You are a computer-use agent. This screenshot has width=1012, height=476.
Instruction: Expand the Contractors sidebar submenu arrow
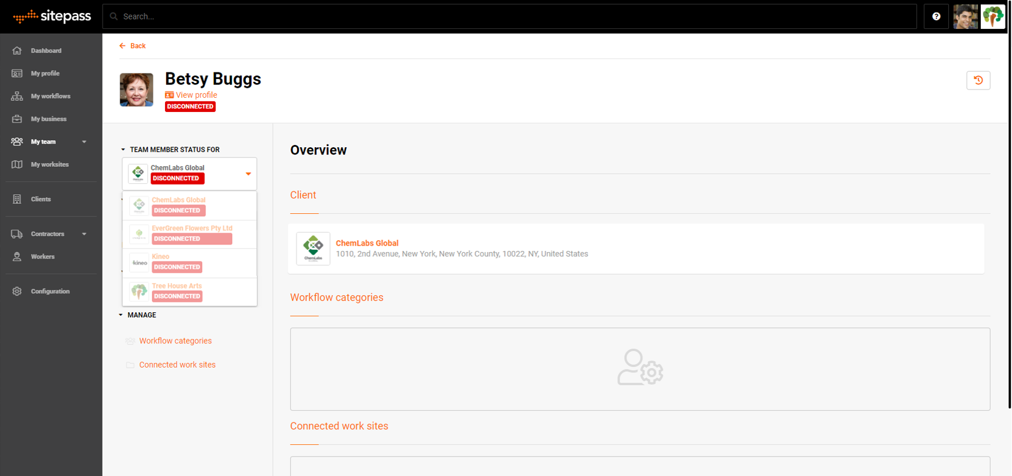click(x=84, y=234)
